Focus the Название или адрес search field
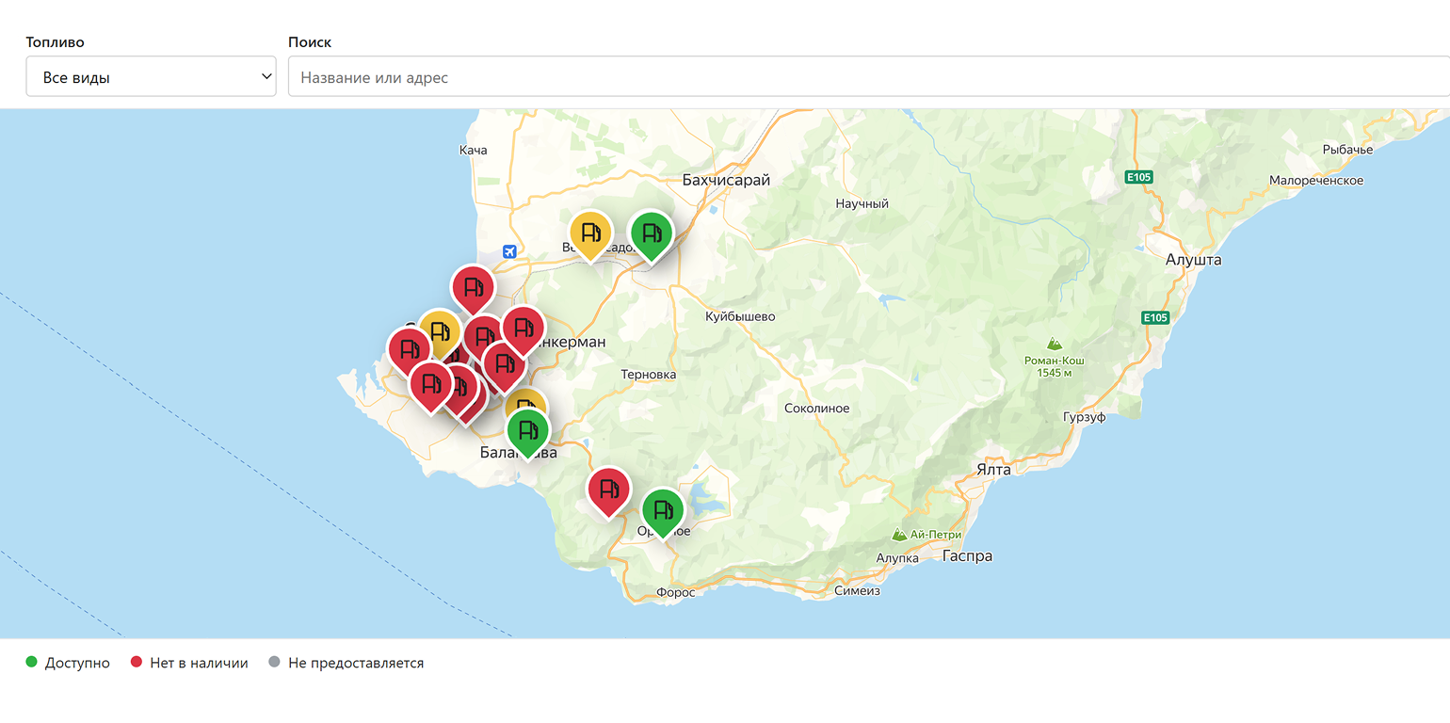 point(868,76)
